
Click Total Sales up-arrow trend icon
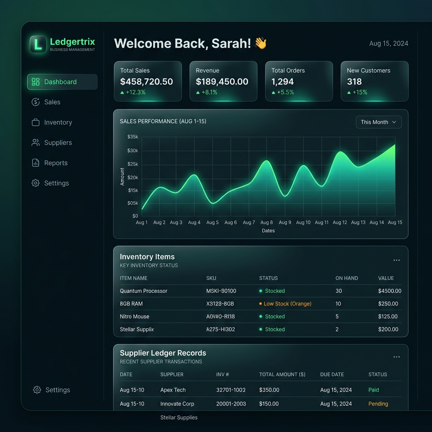122,92
